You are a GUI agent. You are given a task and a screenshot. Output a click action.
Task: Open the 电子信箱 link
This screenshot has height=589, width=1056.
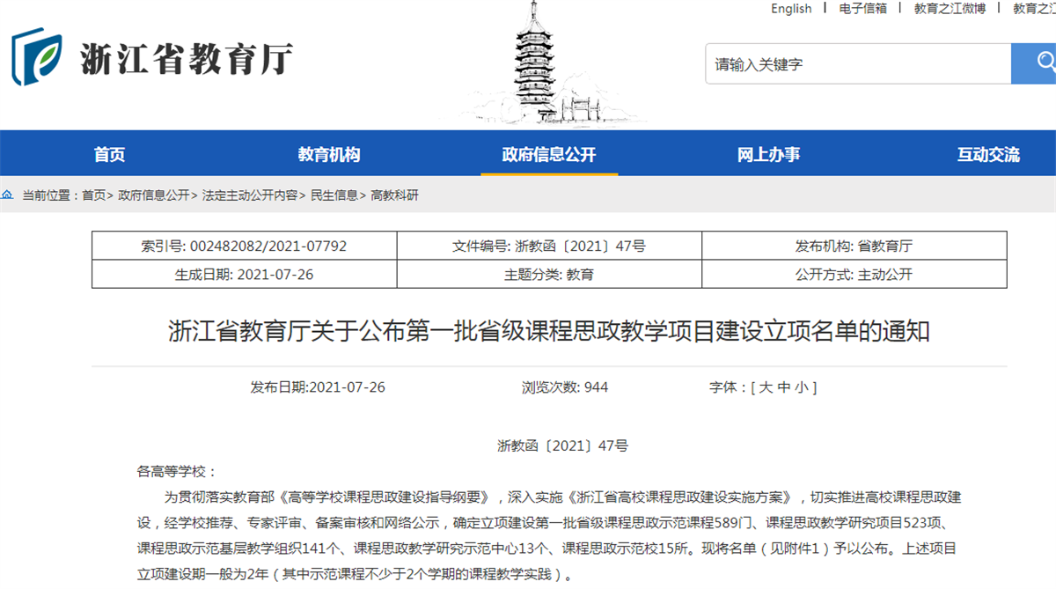[862, 9]
